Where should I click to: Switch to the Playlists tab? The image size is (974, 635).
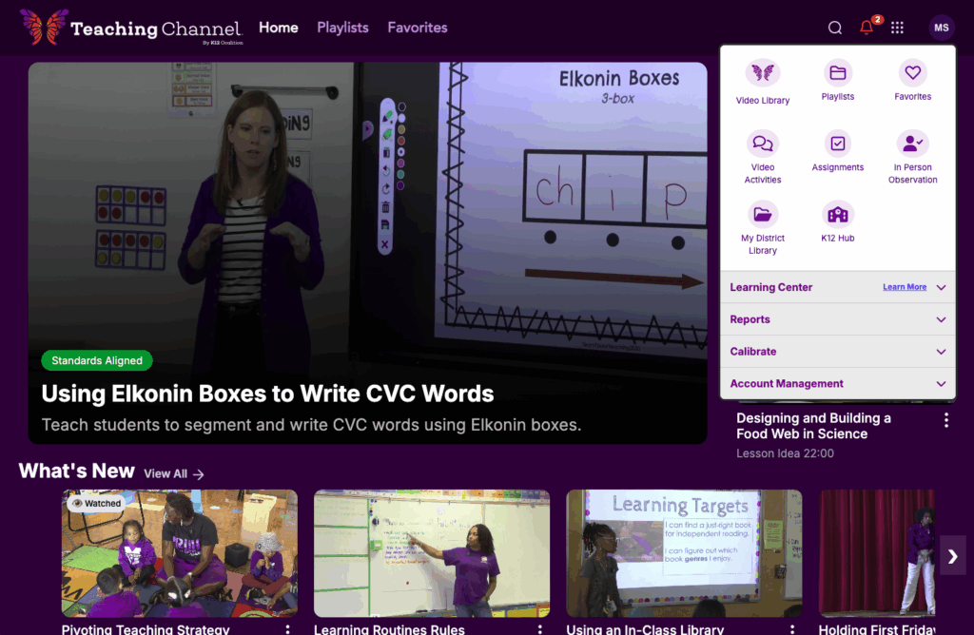tap(342, 28)
